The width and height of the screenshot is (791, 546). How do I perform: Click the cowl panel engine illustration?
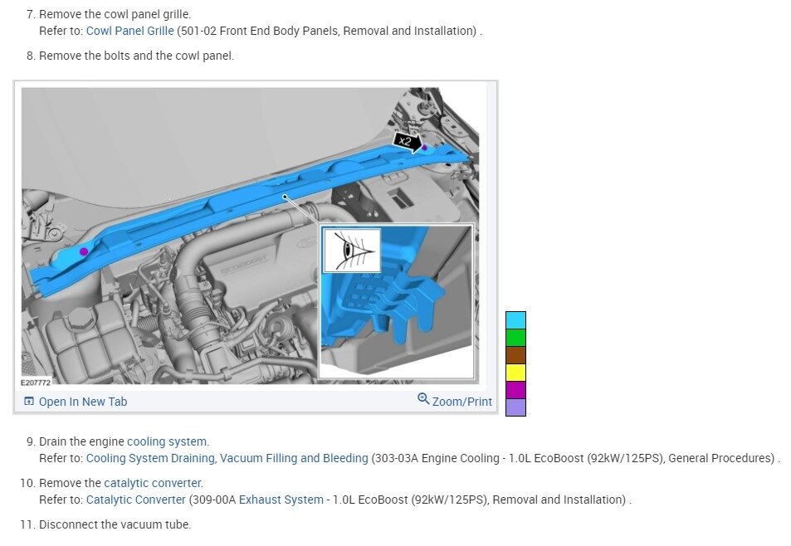(250, 236)
